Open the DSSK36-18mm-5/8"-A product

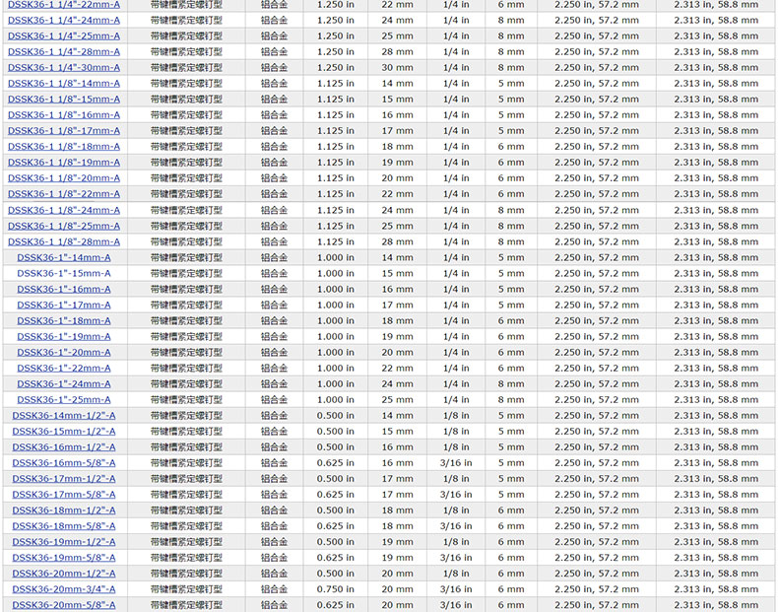pos(64,525)
